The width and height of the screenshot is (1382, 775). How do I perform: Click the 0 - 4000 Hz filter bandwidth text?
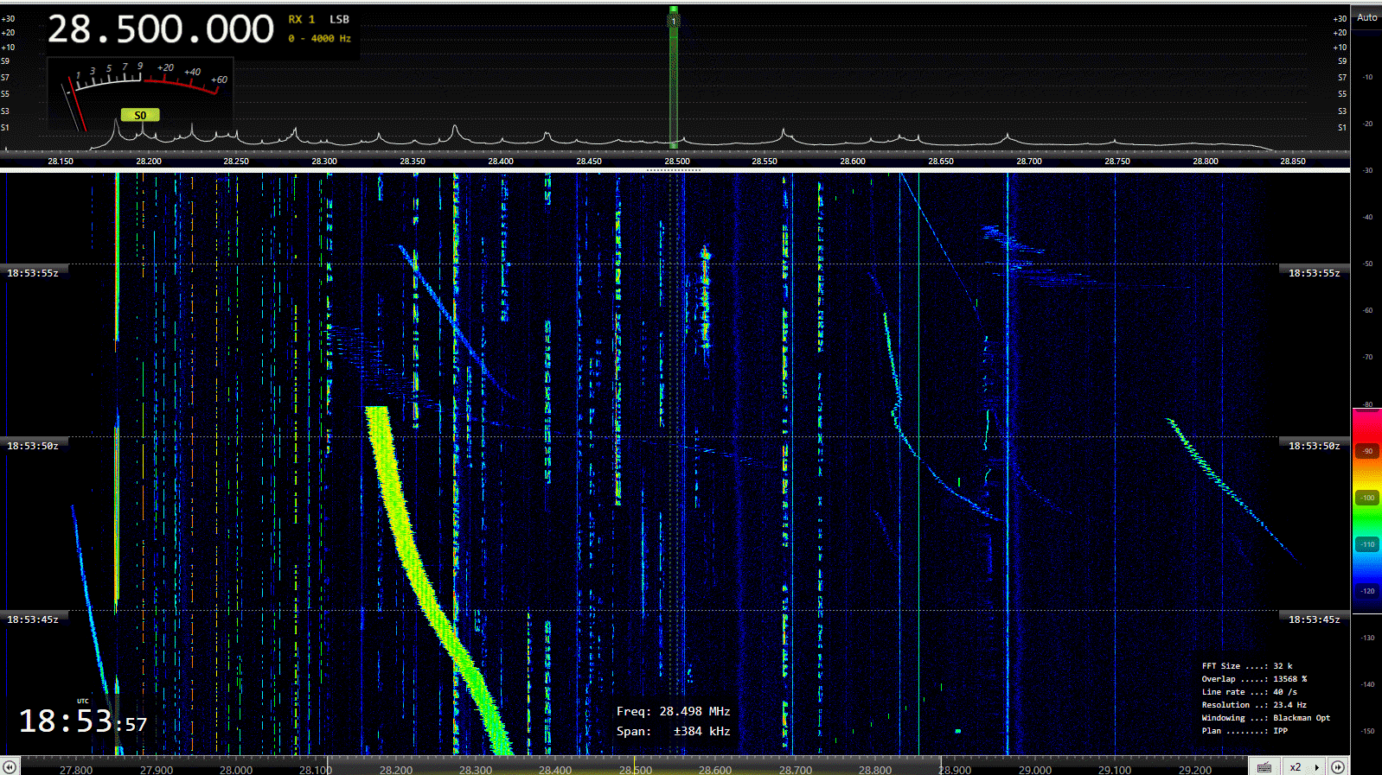[x=319, y=39]
